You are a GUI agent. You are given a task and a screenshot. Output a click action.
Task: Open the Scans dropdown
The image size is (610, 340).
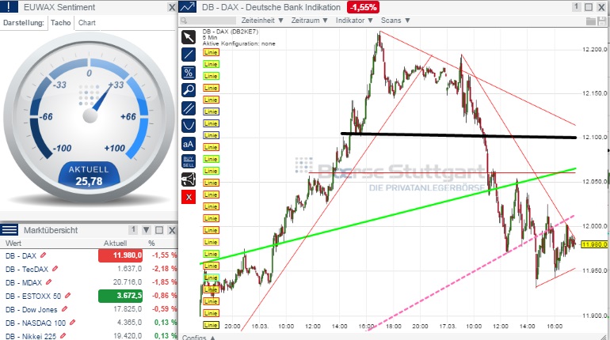click(395, 21)
